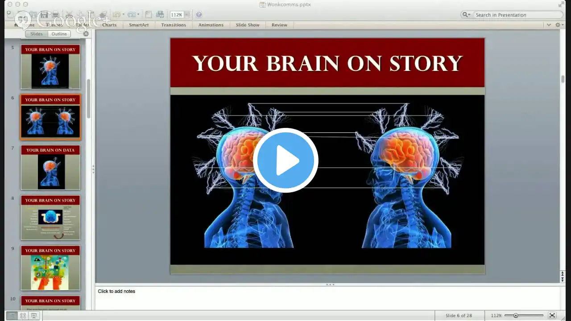571x321 pixels.
Task: Click the zoom slider handle in the status bar
Action: tap(516, 316)
